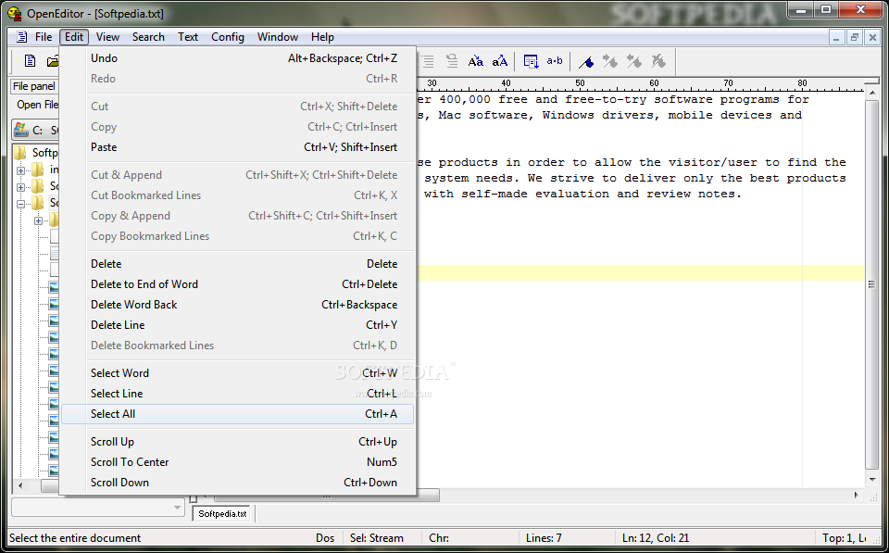The height and width of the screenshot is (553, 889).
Task: Click the 'Sel: Stream' status bar entry
Action: (x=377, y=537)
